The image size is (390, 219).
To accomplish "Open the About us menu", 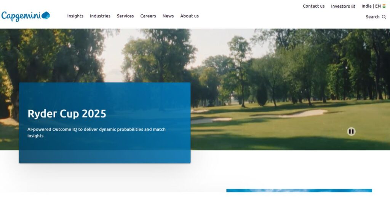I will [x=189, y=16].
